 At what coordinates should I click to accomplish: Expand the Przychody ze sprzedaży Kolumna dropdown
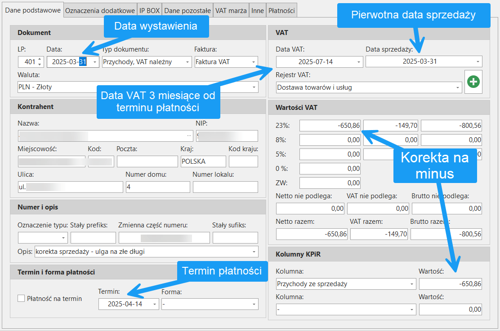(x=412, y=284)
